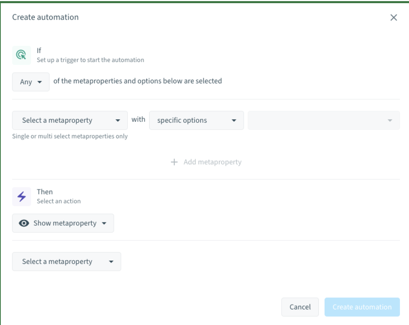
Task: Click the Create automation dialog title
Action: click(x=45, y=17)
